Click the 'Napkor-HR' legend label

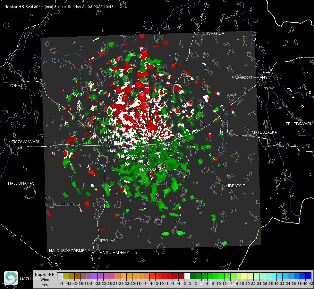click(x=45, y=274)
